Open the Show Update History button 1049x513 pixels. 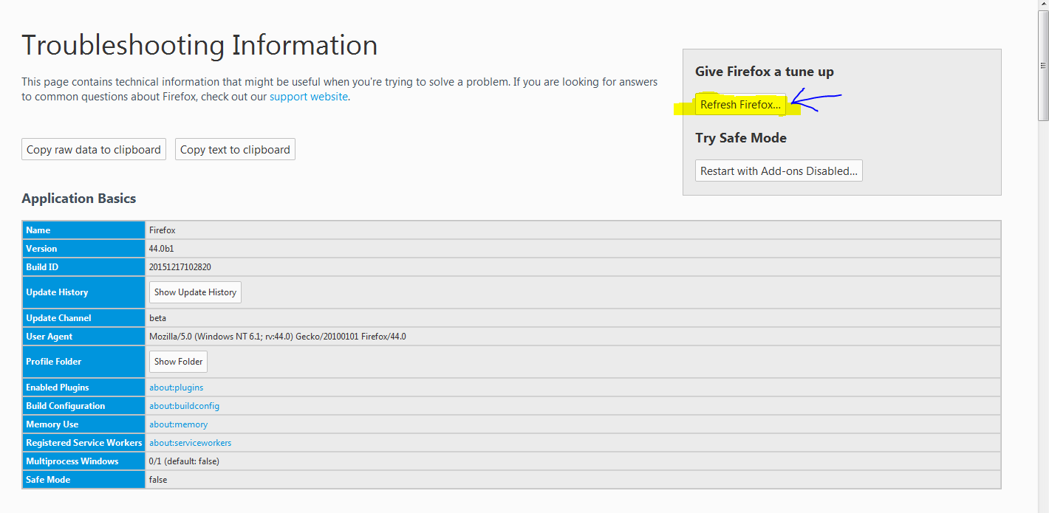[195, 292]
